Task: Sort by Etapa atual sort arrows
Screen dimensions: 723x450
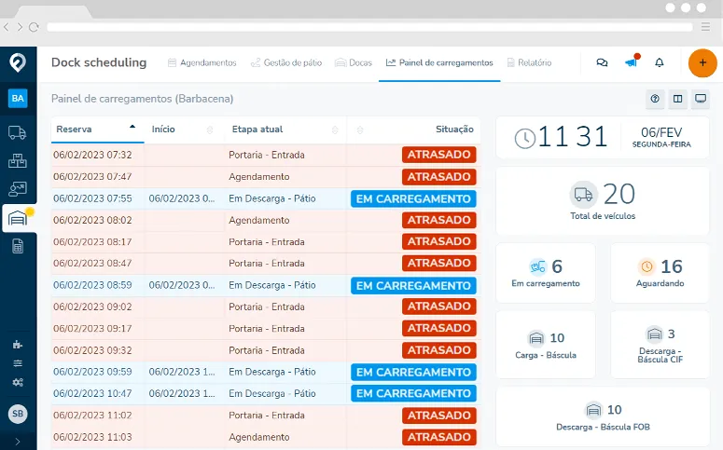Action: point(335,130)
